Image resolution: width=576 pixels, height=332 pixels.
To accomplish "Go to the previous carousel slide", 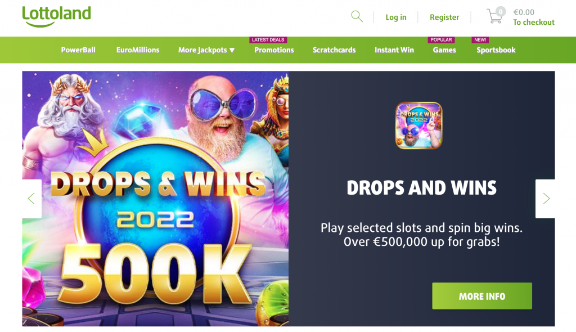I will point(31,199).
